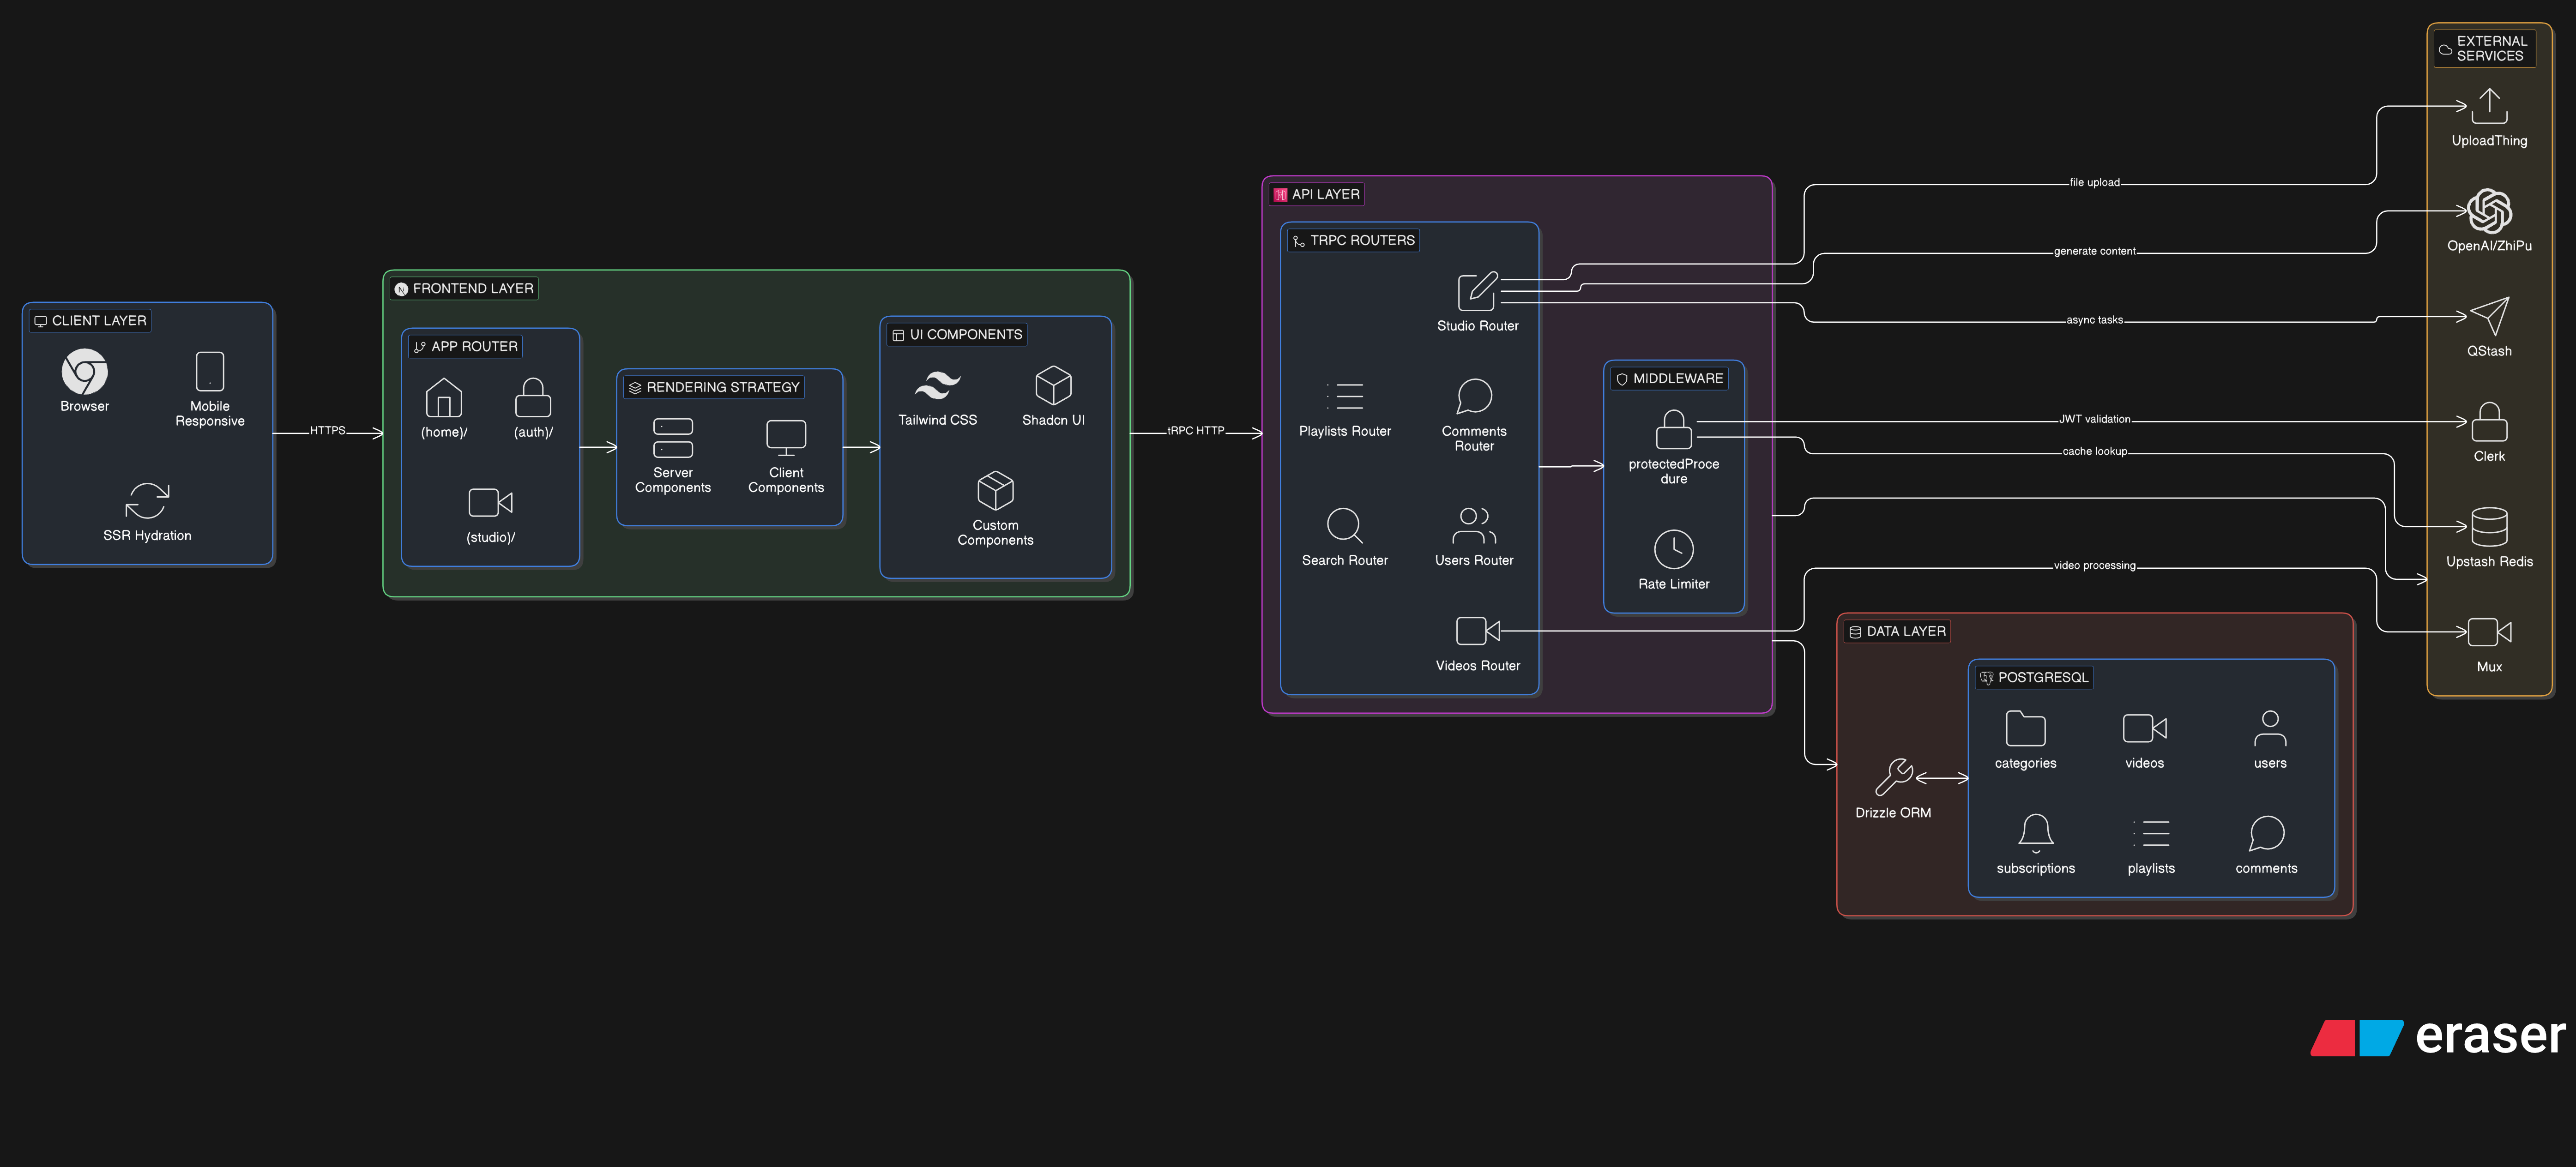This screenshot has height=1167, width=2576.
Task: Click the cache lookup edge label
Action: tap(2095, 452)
